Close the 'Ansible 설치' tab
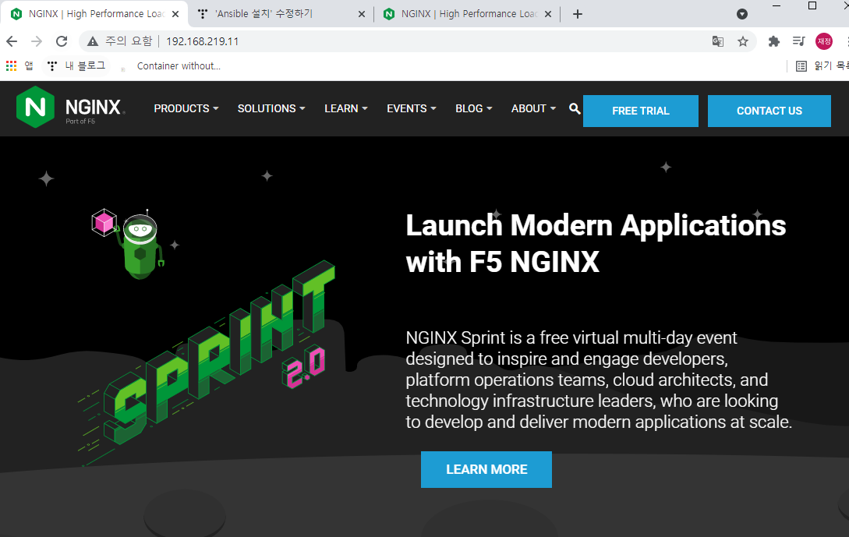This screenshot has width=849, height=537. tap(362, 14)
